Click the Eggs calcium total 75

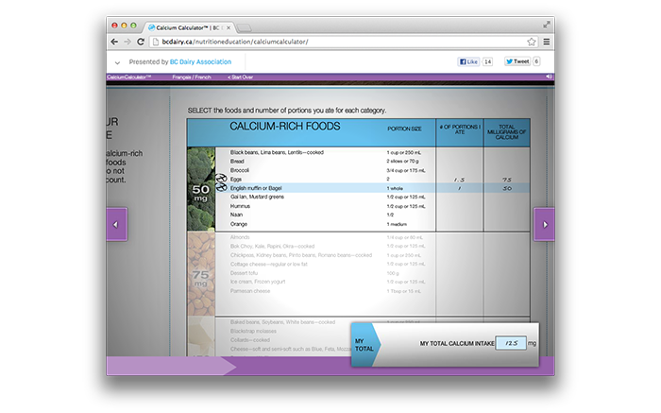tap(507, 180)
